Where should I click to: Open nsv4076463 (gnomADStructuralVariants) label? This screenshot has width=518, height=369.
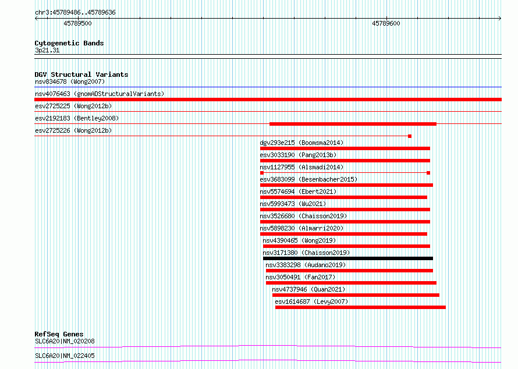[x=100, y=94]
